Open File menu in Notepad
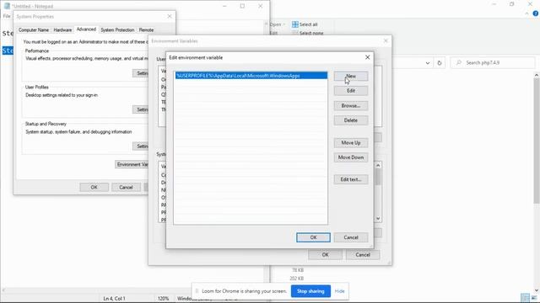This screenshot has width=540, height=303. pos(7,16)
